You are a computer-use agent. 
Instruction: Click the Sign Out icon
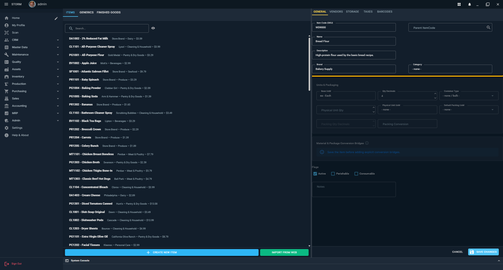click(x=7, y=264)
